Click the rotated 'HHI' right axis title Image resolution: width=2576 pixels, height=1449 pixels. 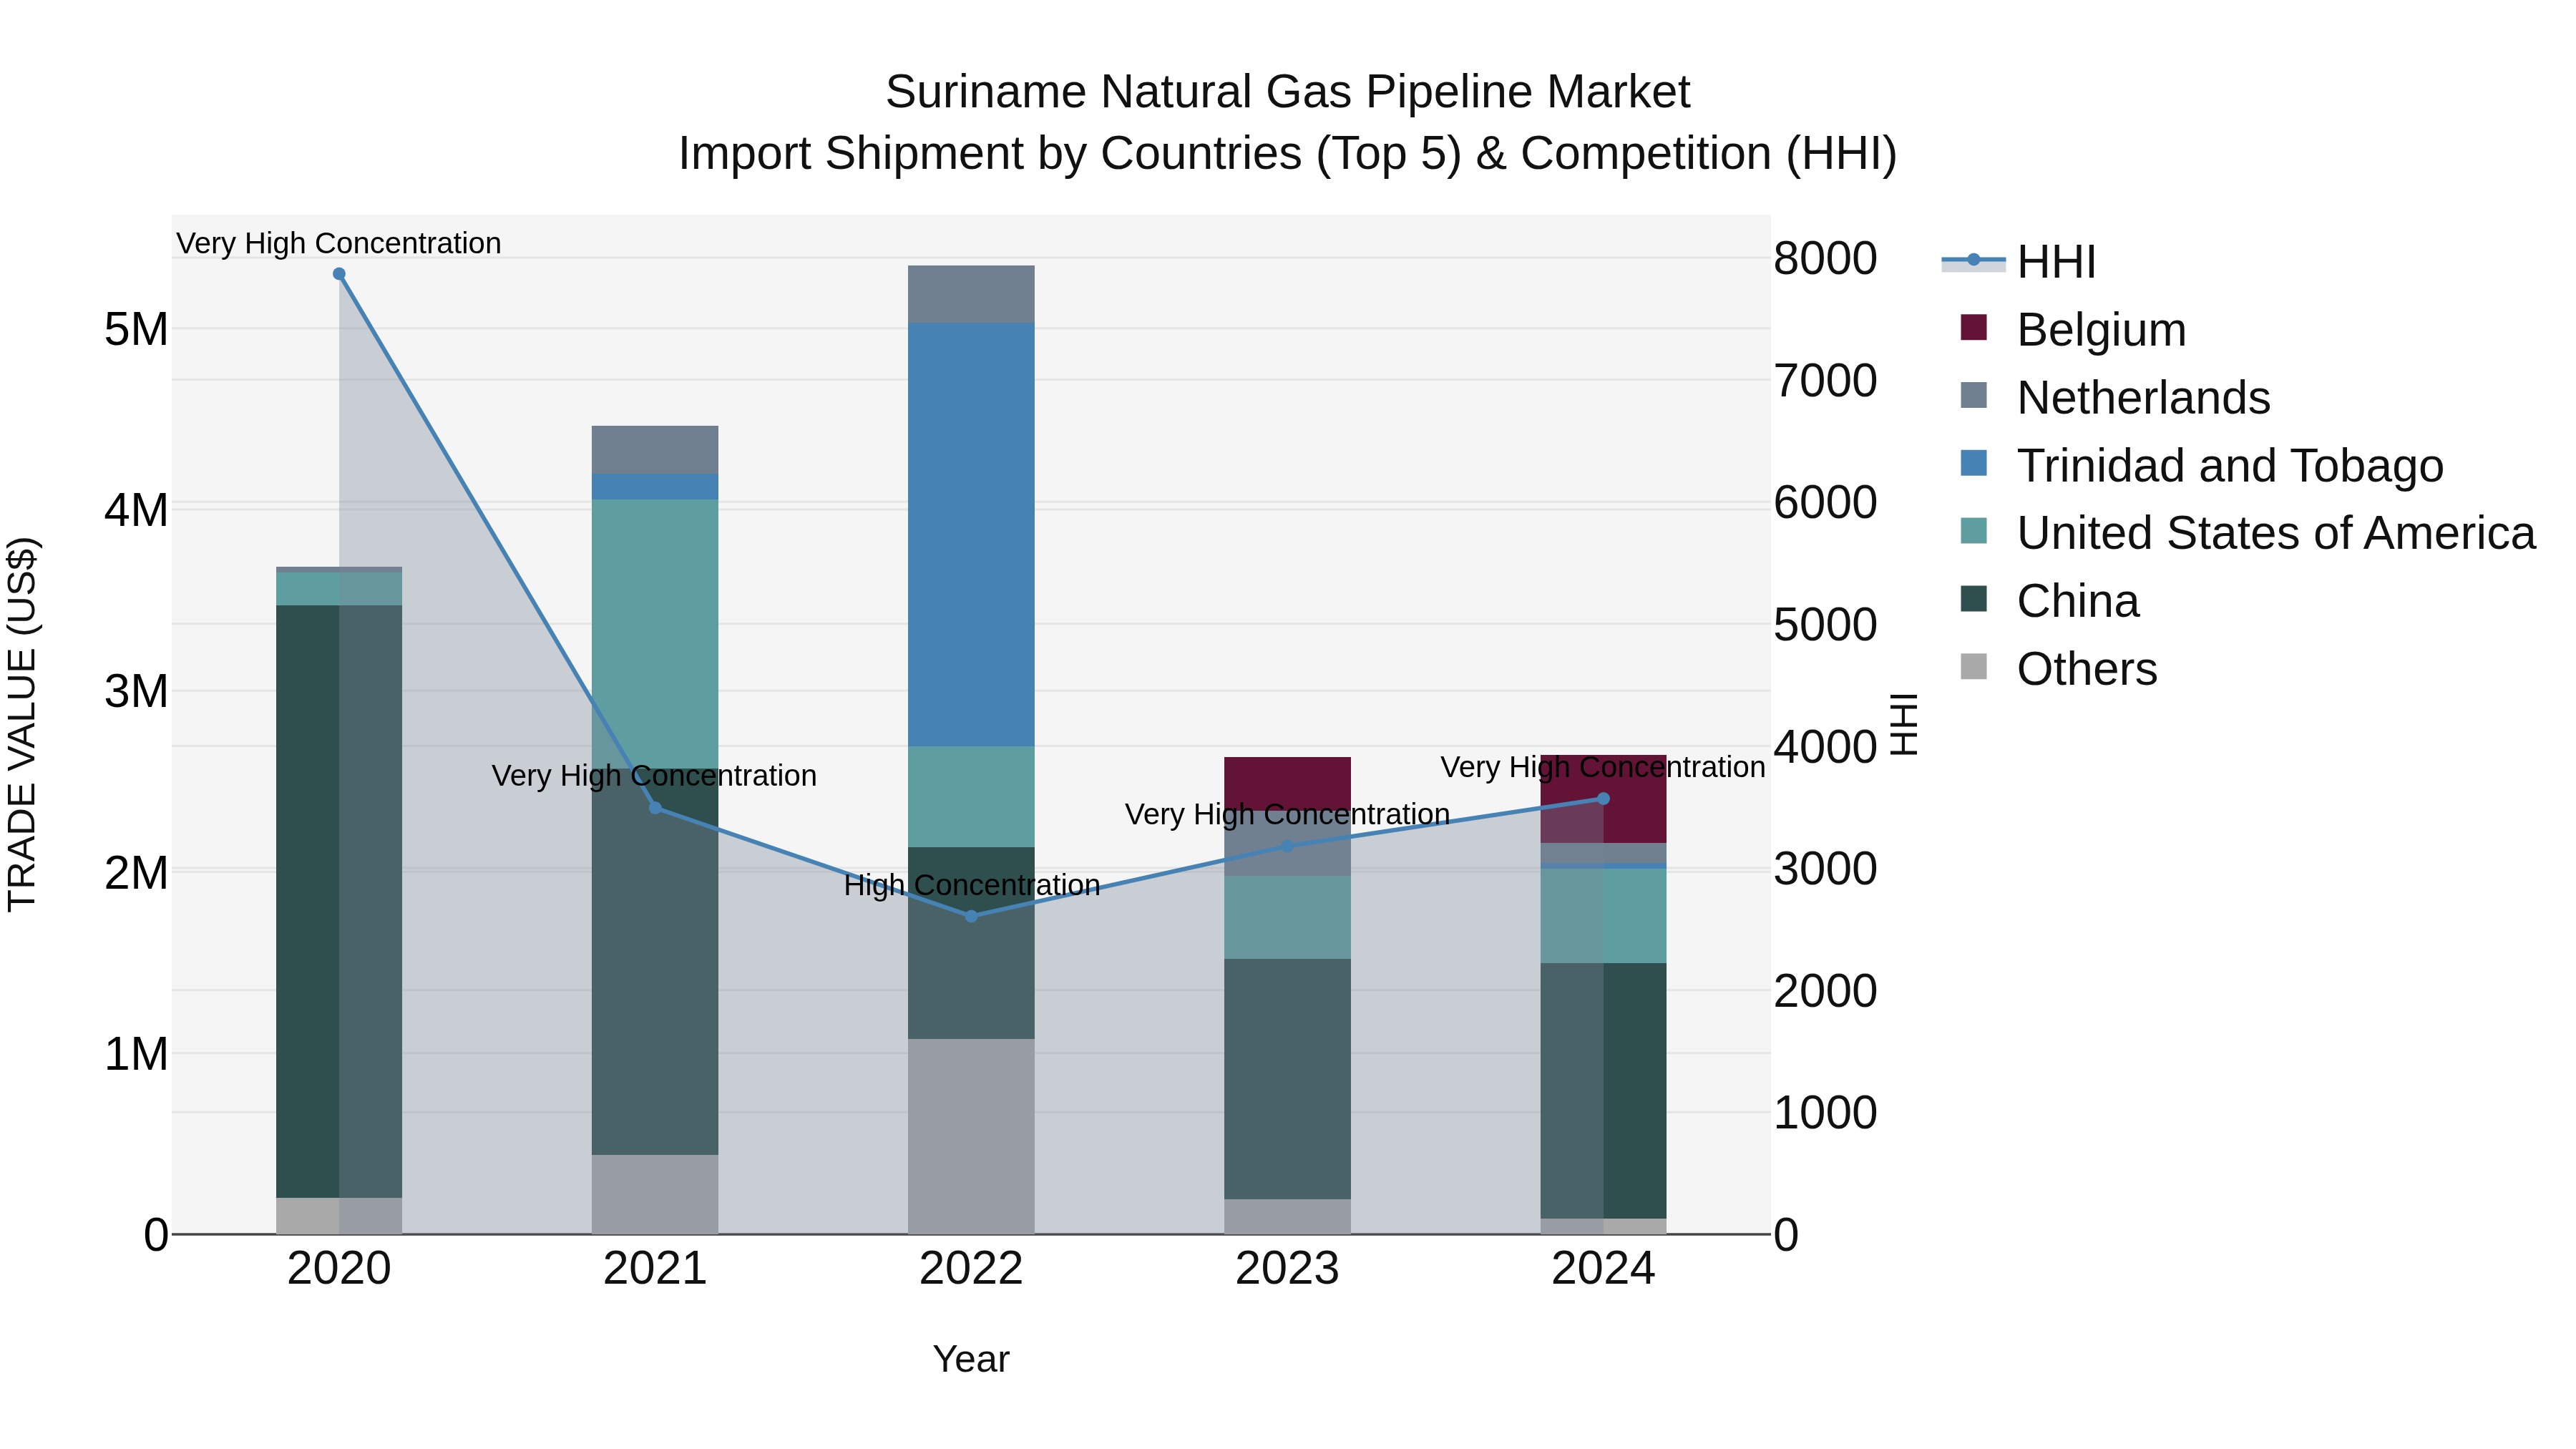(1904, 725)
